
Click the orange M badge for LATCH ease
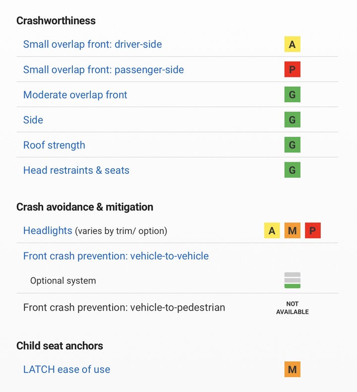293,369
